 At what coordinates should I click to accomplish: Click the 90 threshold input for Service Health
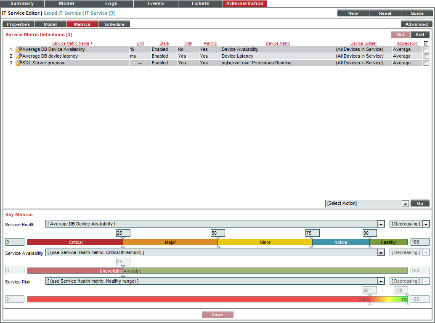coord(369,233)
